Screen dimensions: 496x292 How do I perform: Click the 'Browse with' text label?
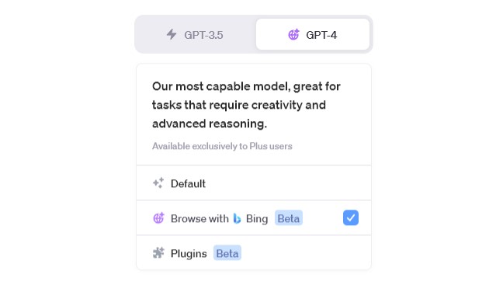(199, 218)
